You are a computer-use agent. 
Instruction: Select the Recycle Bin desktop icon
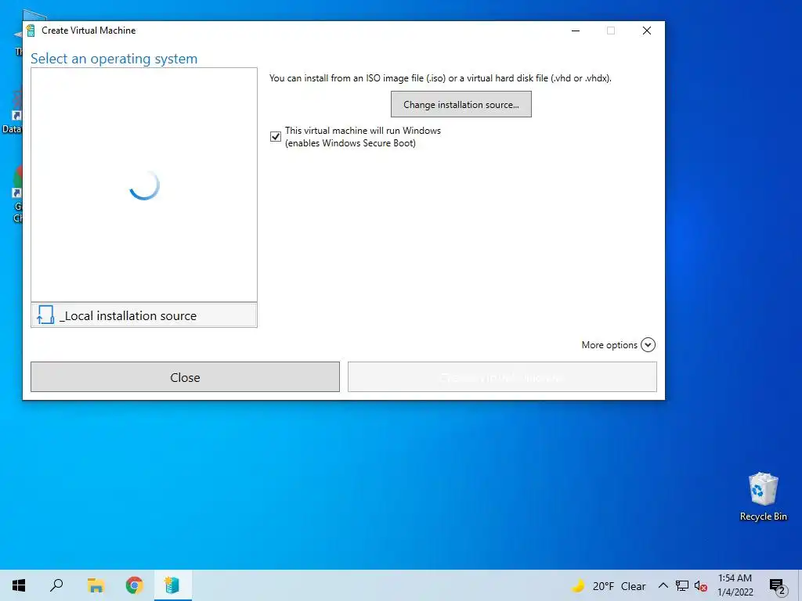click(x=763, y=496)
